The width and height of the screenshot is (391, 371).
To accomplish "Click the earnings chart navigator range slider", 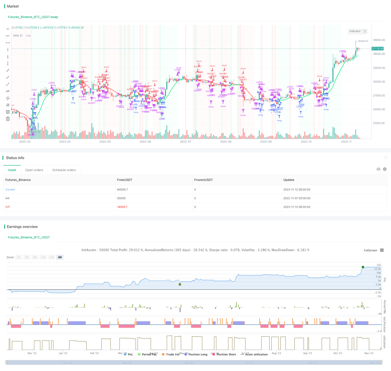I will click(x=194, y=363).
